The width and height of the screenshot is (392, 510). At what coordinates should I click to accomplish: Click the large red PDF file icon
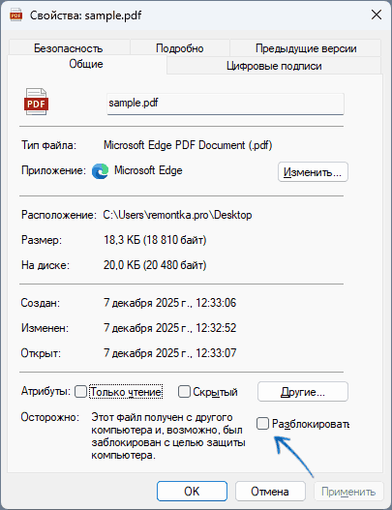36,102
